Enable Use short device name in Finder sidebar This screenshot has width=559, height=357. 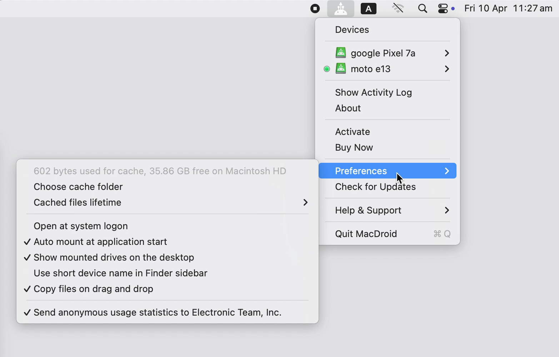(x=168, y=273)
